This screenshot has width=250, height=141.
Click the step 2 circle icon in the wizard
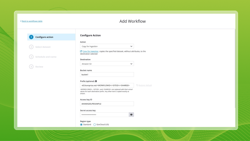pyautogui.click(x=31, y=47)
